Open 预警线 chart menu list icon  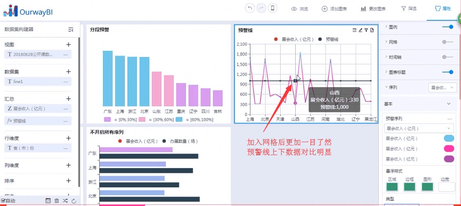coord(355,30)
